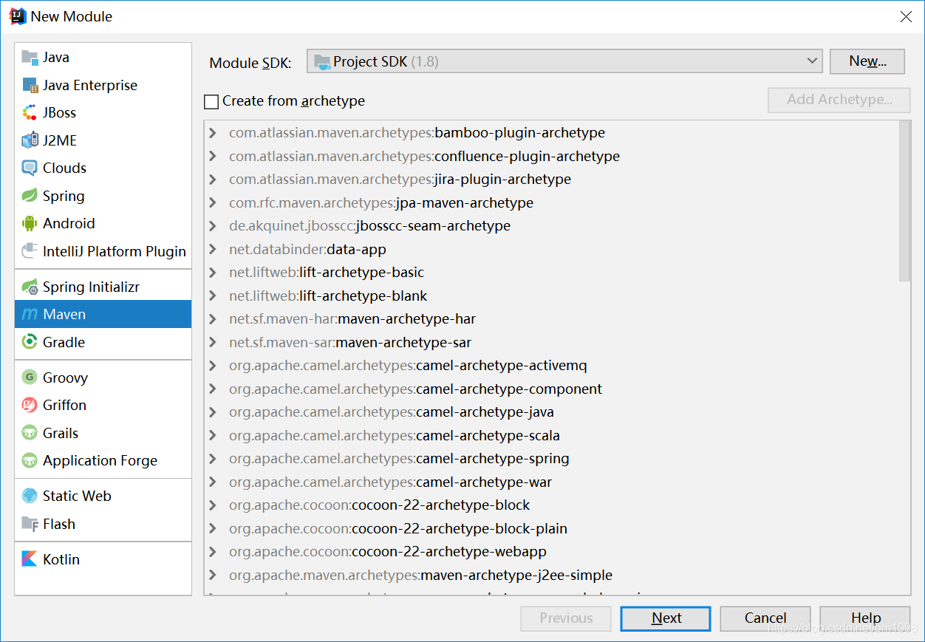
Task: Click the J2ME icon
Action: (30, 140)
